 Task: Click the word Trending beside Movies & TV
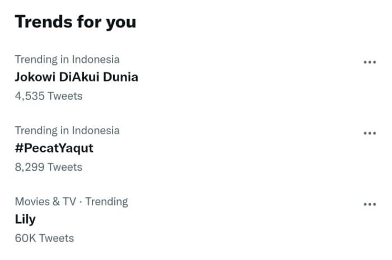pos(106,201)
